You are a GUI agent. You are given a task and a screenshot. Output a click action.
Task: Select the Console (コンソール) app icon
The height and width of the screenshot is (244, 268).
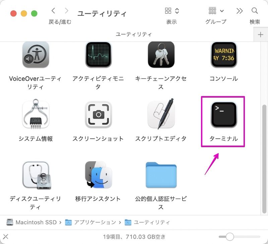point(224,55)
